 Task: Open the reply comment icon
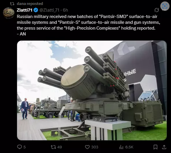[x=19, y=147]
